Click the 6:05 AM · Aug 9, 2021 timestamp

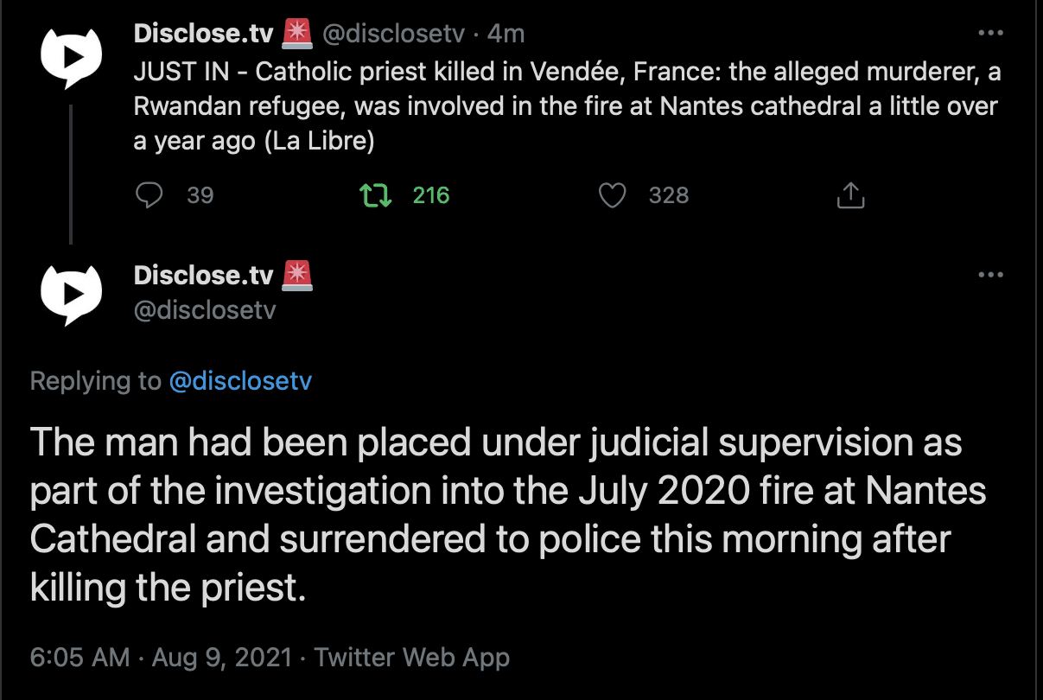(x=161, y=658)
